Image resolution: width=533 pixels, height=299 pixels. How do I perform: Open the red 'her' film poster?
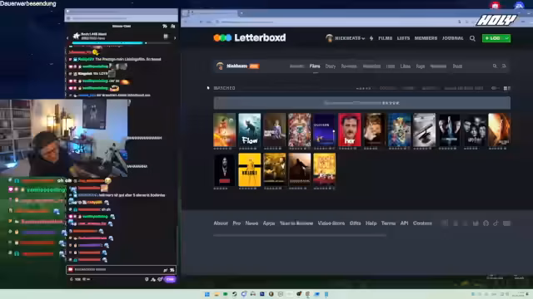[x=350, y=130]
